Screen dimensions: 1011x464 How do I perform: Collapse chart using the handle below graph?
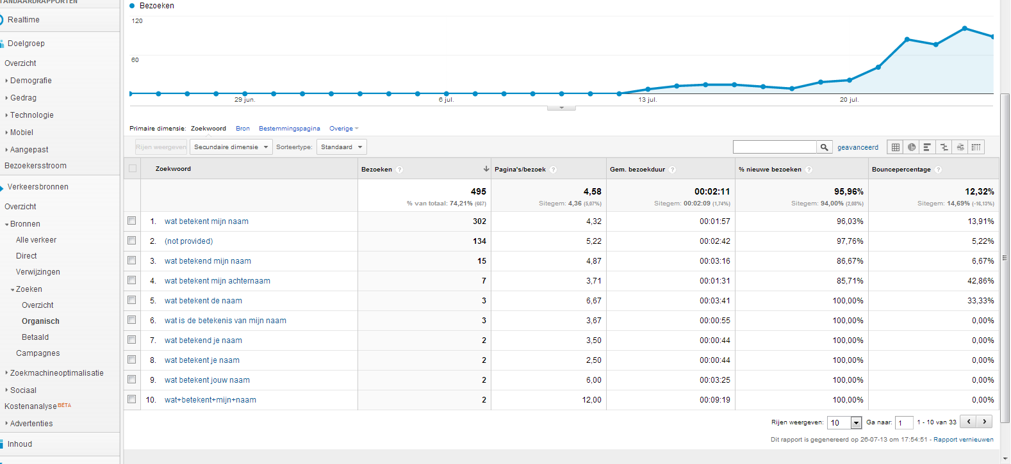click(x=561, y=108)
